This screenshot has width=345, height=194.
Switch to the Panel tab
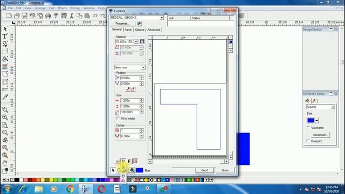[x=128, y=30]
